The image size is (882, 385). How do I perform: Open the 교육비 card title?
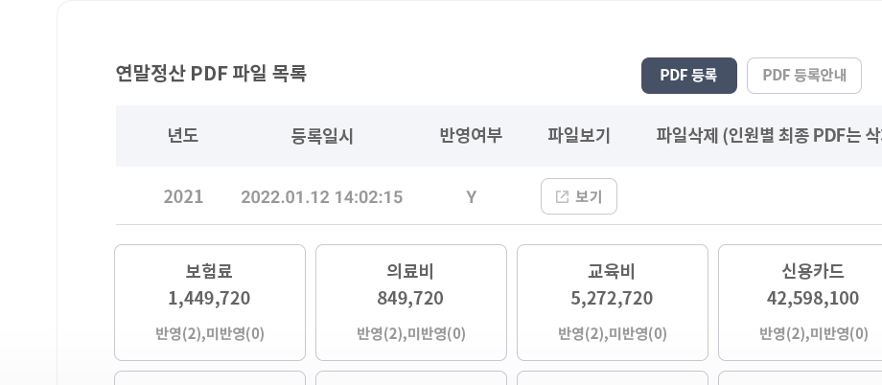612,271
